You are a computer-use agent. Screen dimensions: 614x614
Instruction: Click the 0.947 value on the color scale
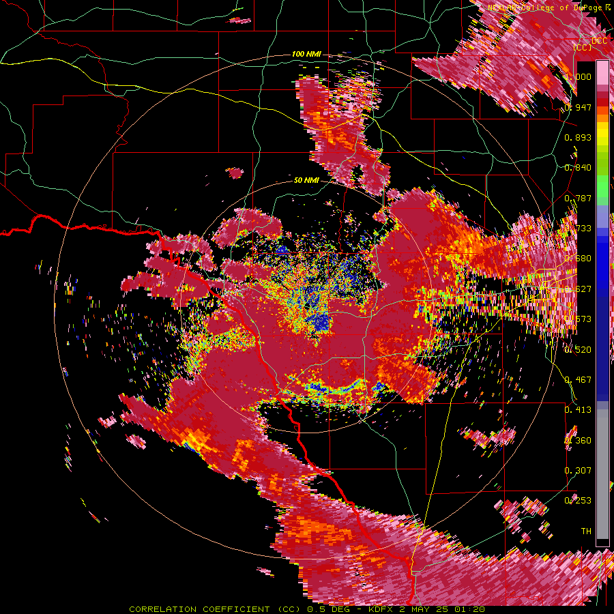click(578, 107)
